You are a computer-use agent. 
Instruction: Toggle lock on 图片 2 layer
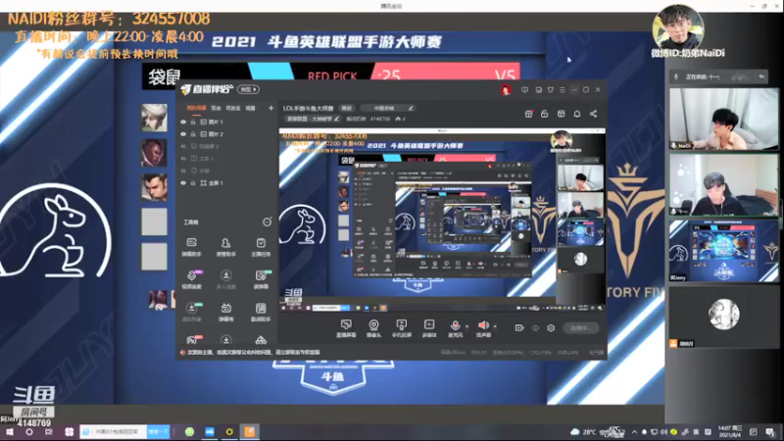[193, 134]
